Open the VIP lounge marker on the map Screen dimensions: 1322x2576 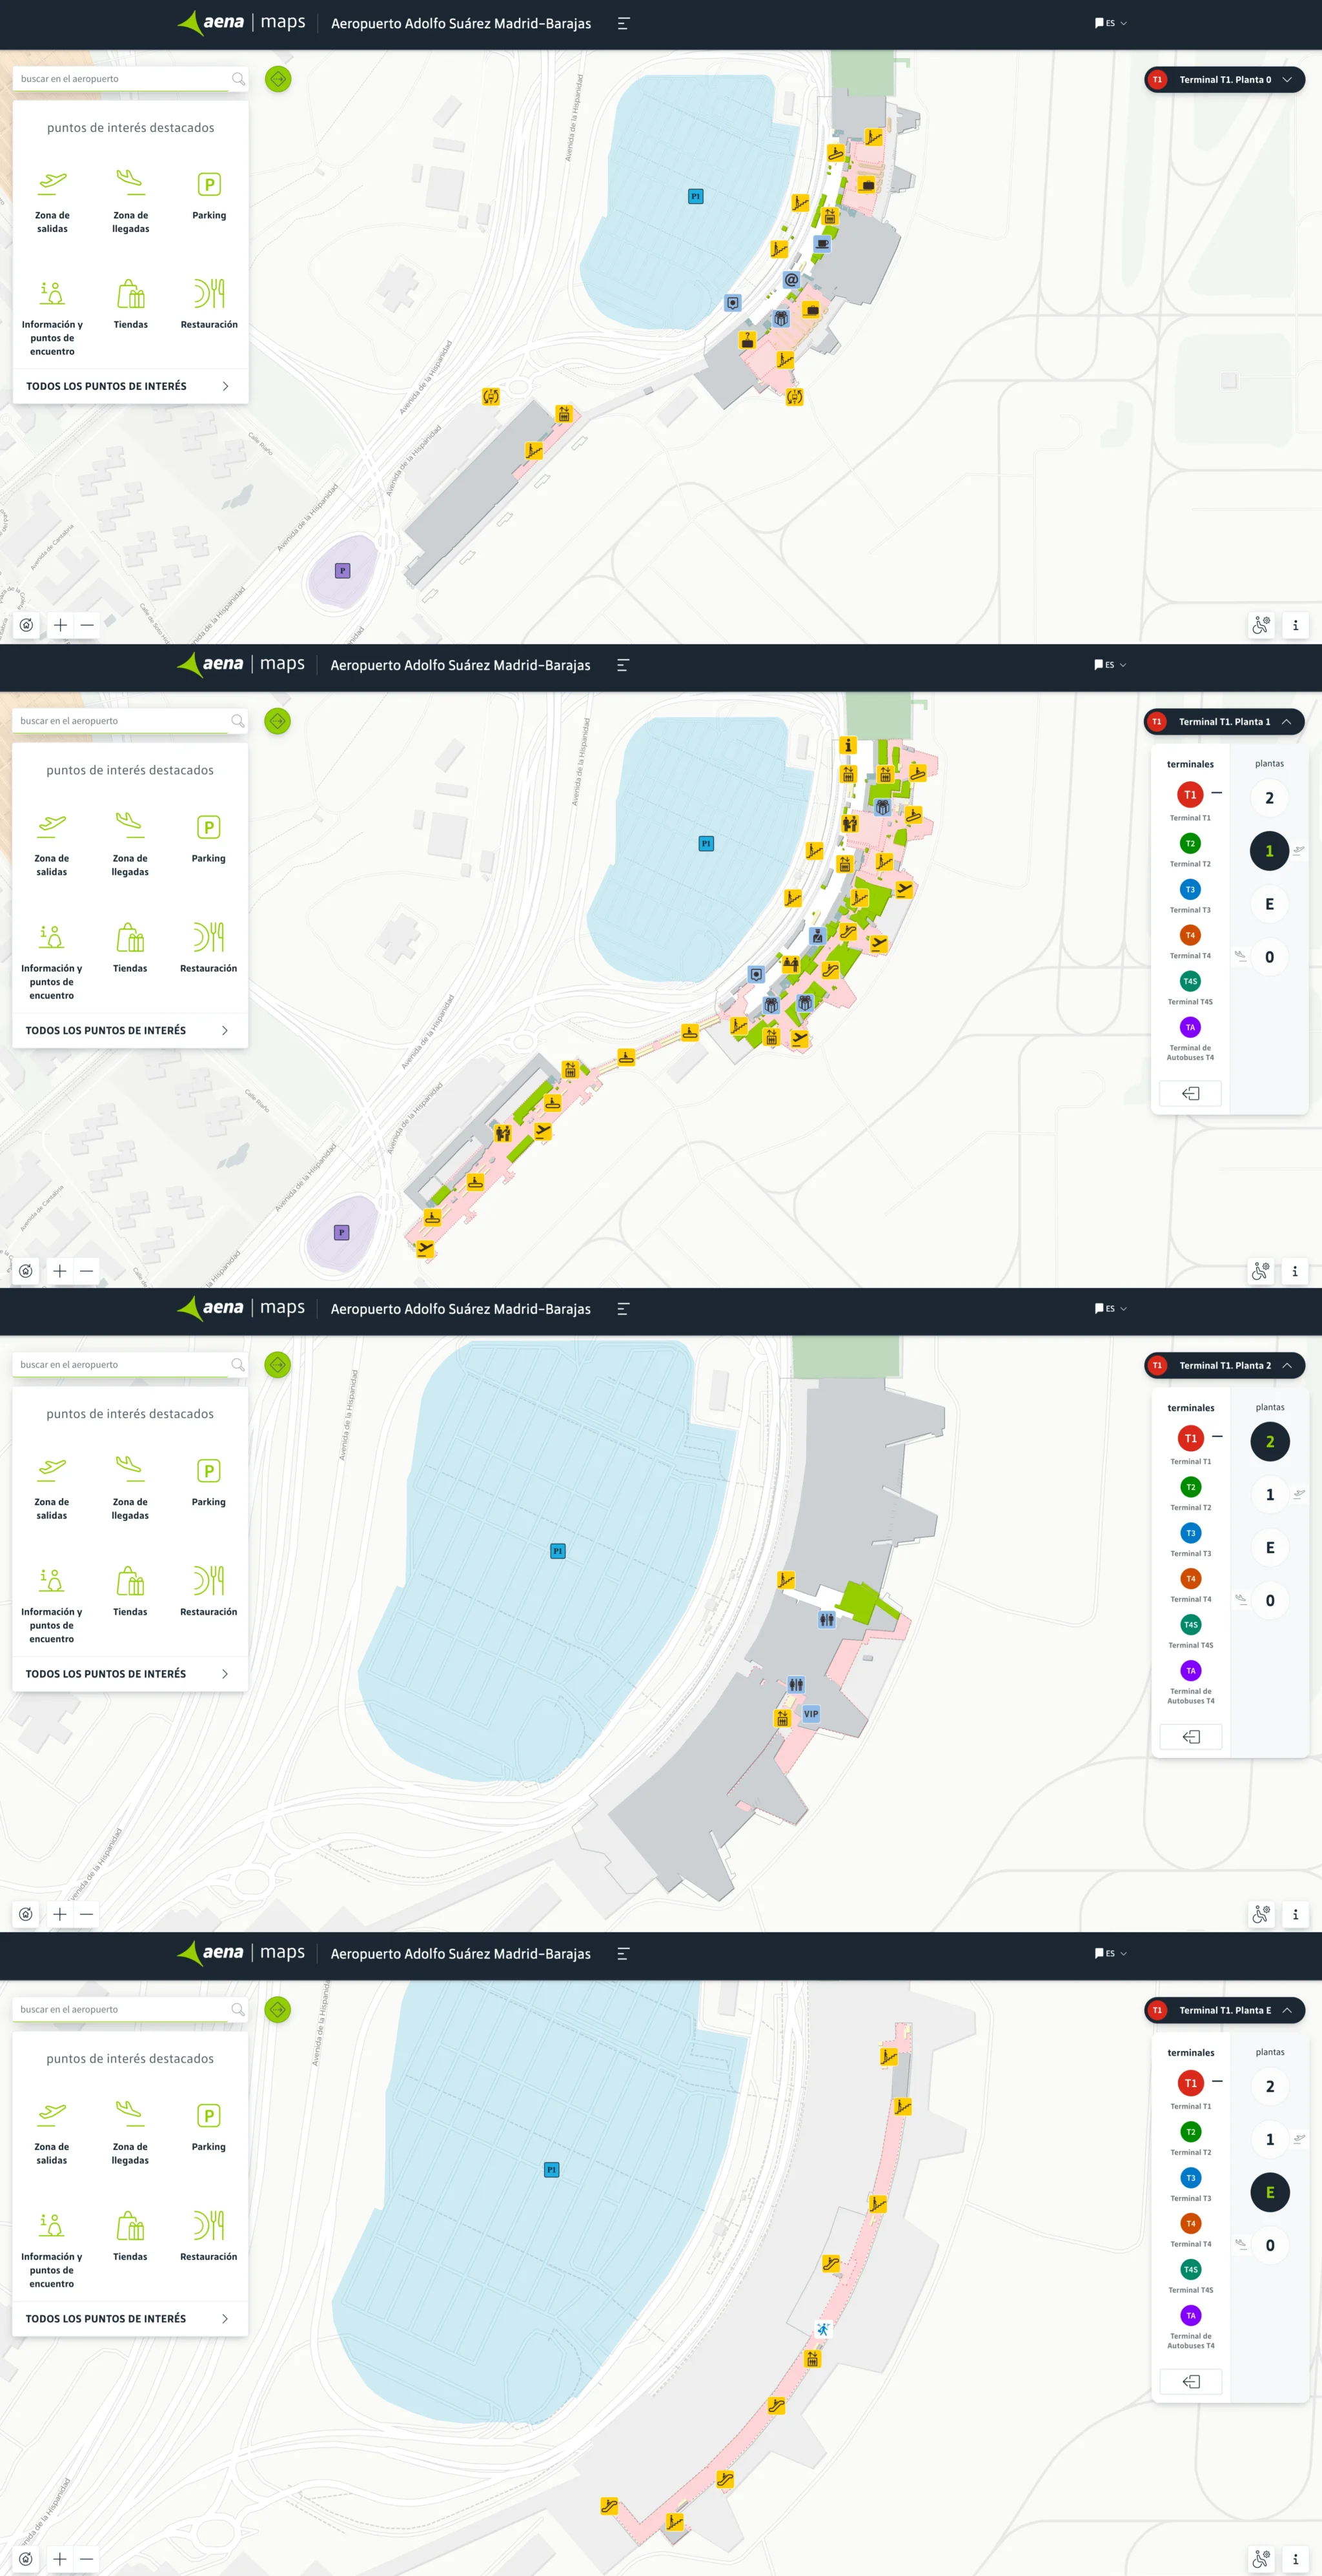tap(811, 1713)
